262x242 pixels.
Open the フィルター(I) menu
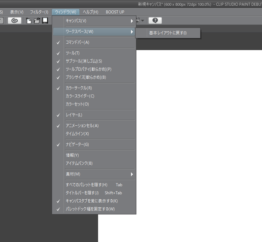39,12
